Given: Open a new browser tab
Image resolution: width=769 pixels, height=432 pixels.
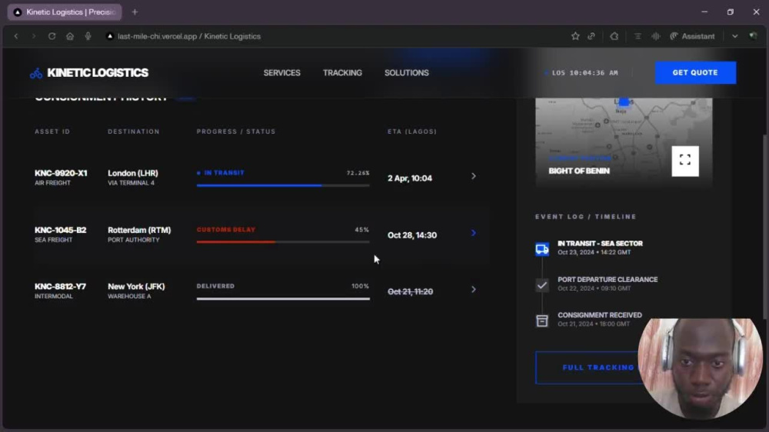Looking at the screenshot, I should pyautogui.click(x=135, y=12).
